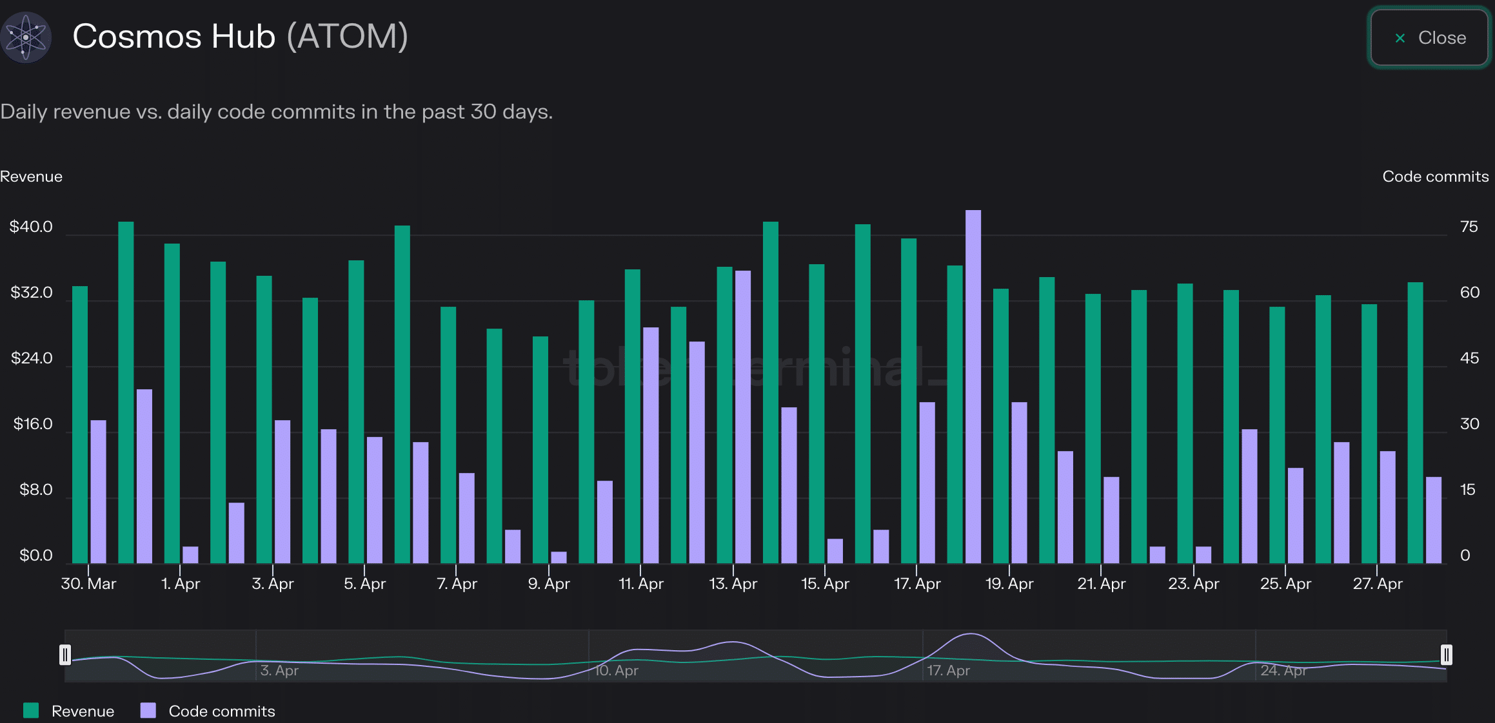Screen dimensions: 1495x723
Task: Click the 17. Apr marker in navigator
Action: (x=948, y=670)
